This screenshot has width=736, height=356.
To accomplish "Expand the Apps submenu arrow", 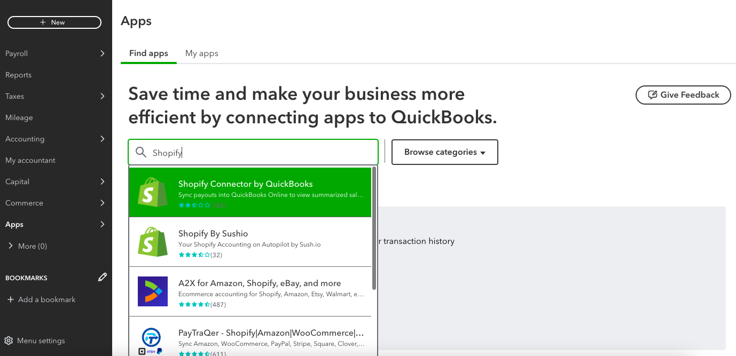I will [x=103, y=224].
